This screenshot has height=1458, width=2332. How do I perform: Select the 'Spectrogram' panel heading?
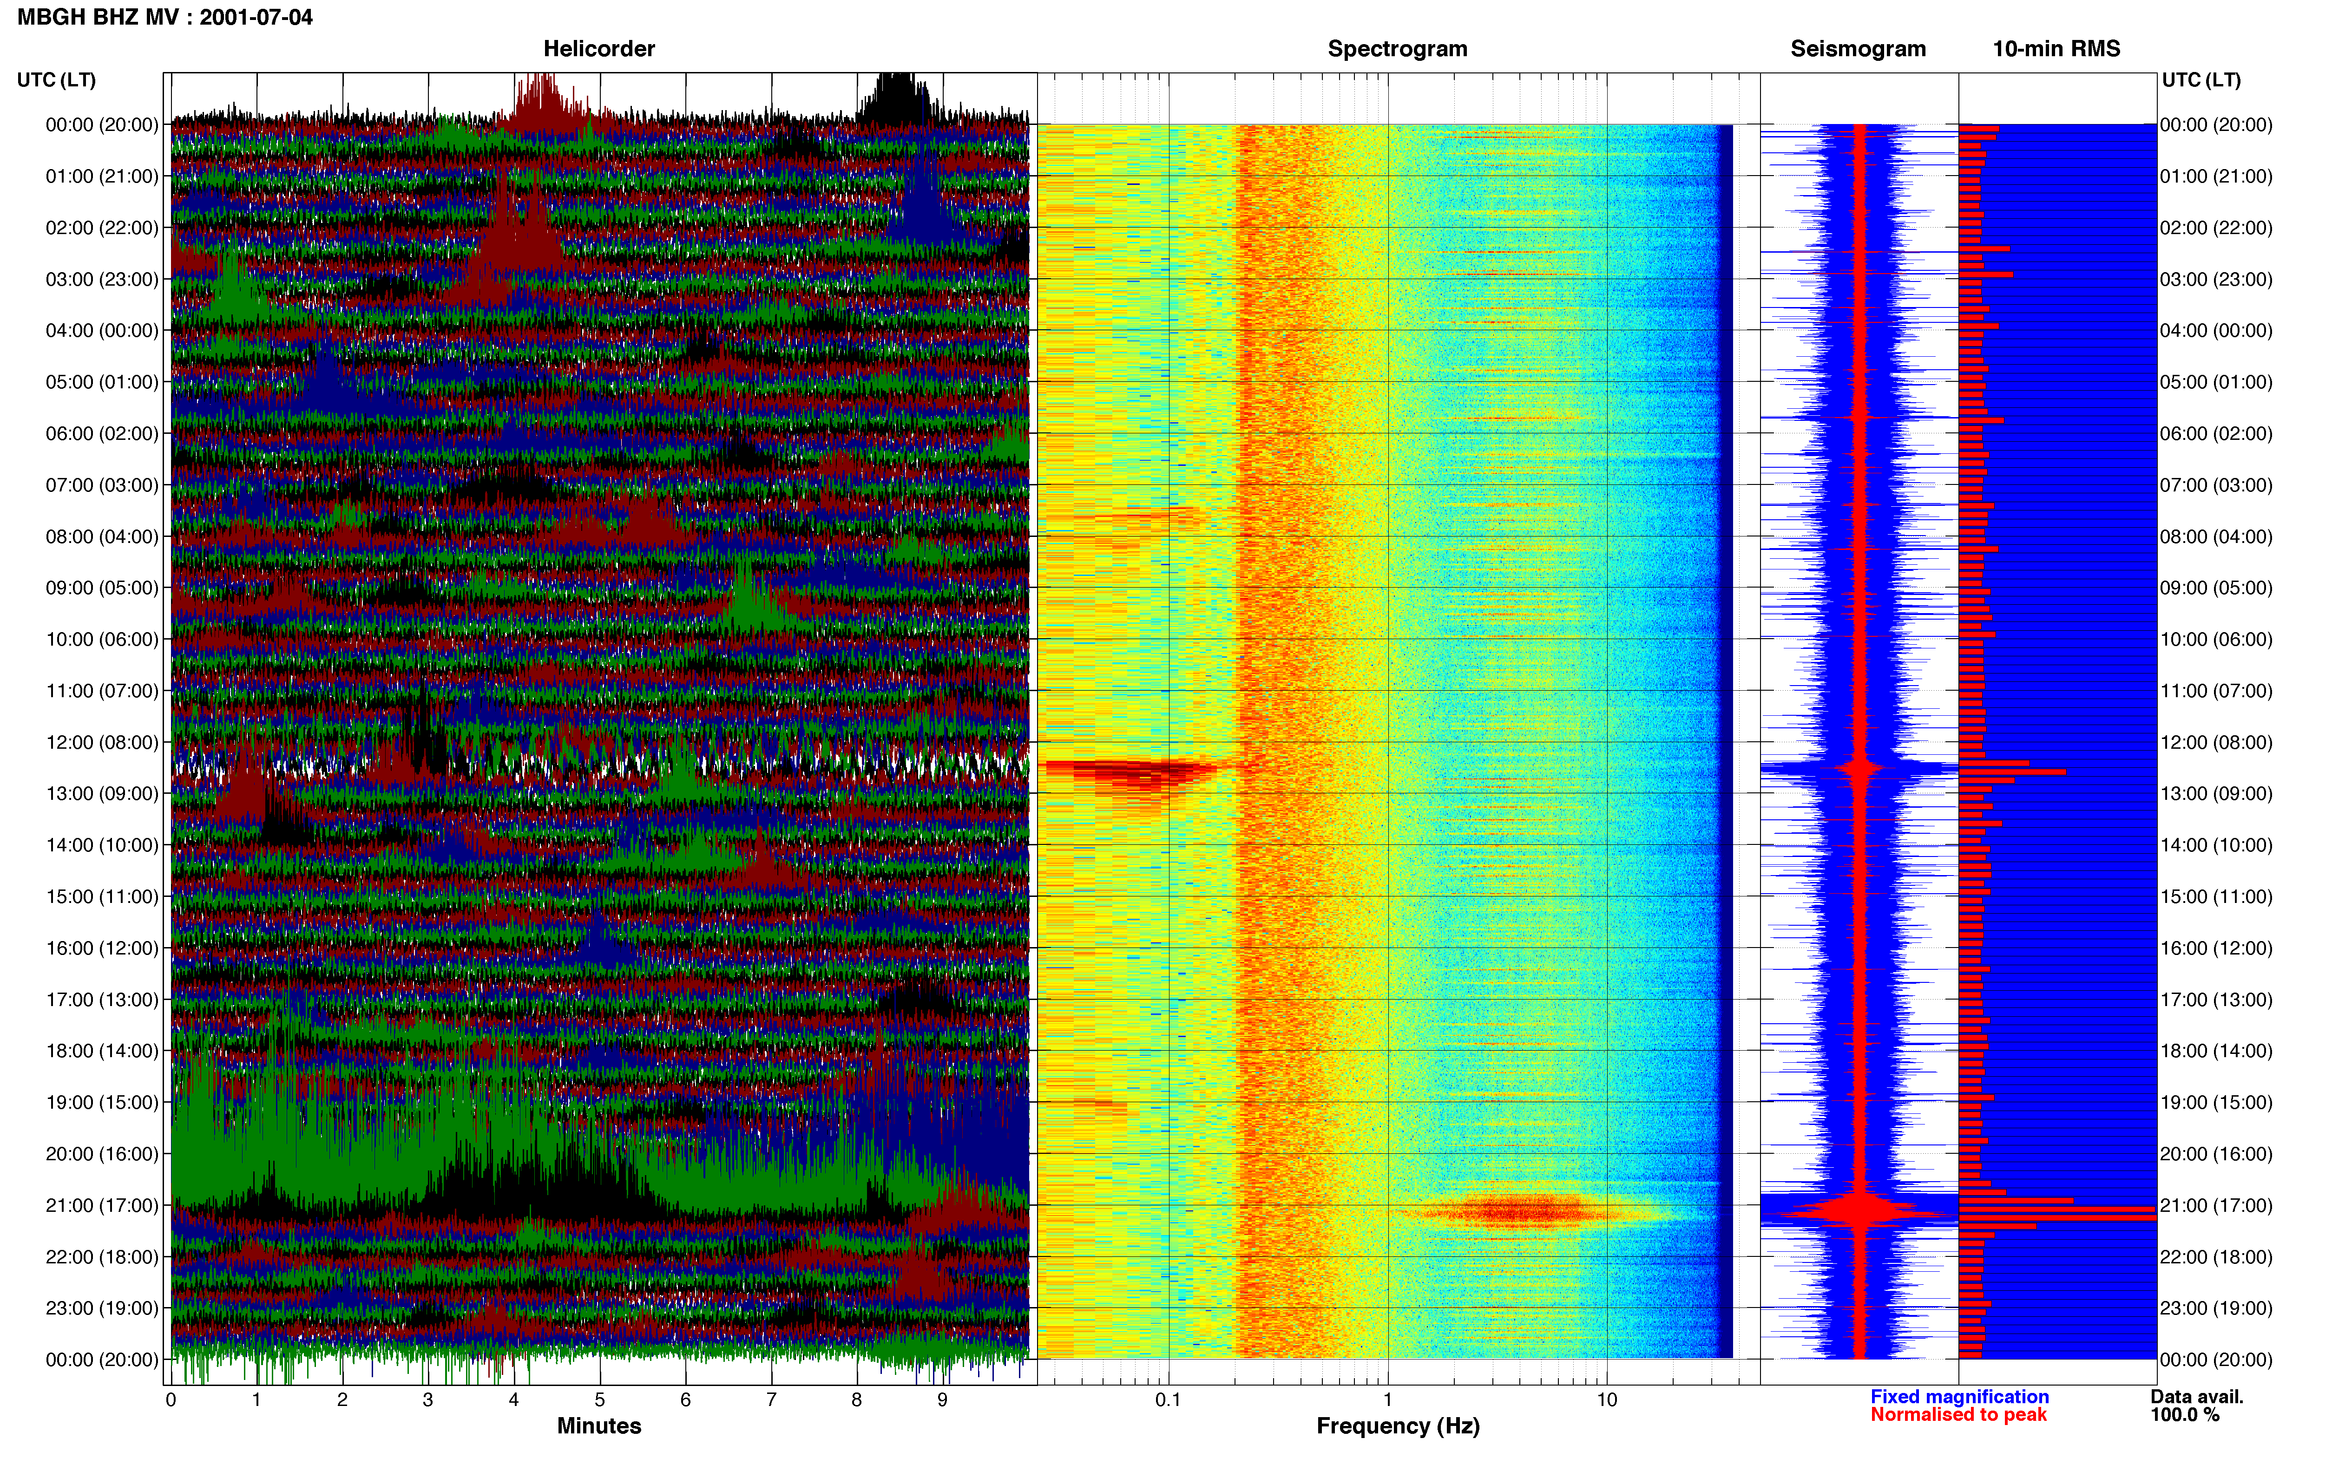(1398, 48)
